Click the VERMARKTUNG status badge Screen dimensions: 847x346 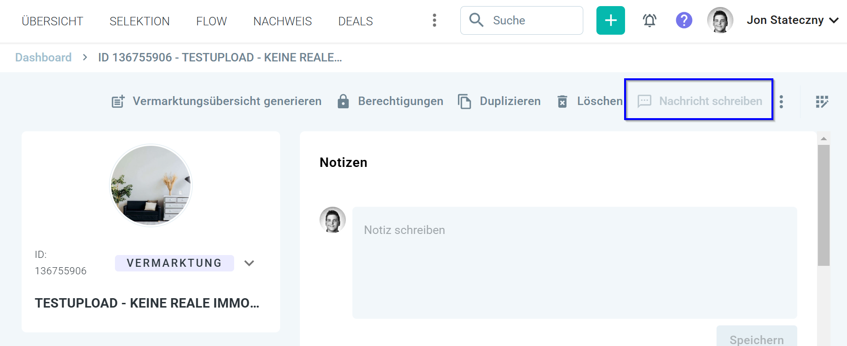click(x=175, y=263)
